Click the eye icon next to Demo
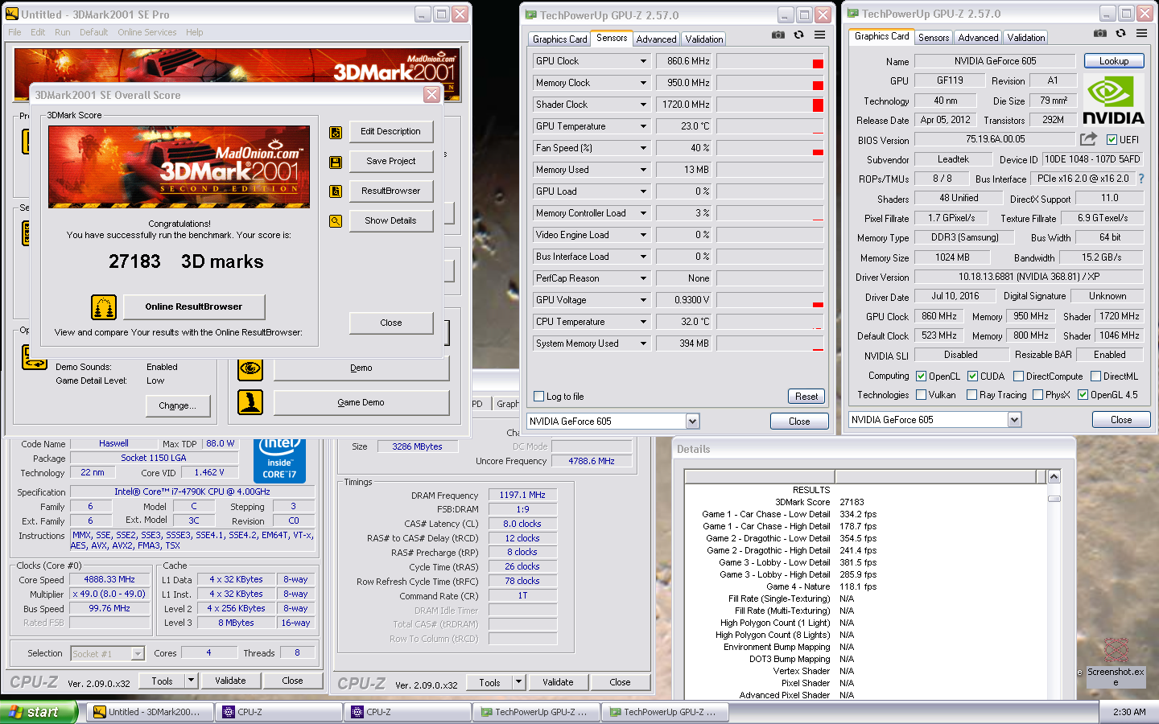1159x724 pixels. 250,368
